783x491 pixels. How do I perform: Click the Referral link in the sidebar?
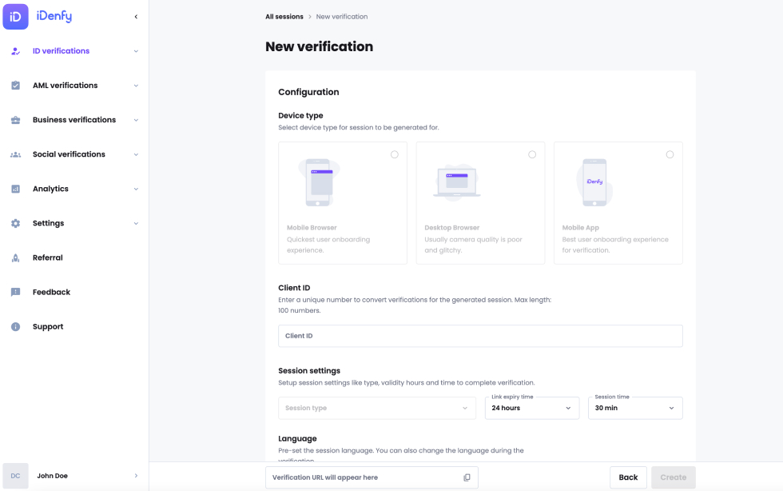48,257
